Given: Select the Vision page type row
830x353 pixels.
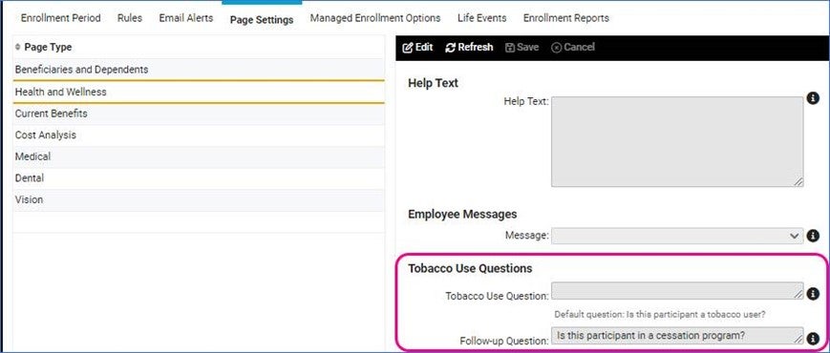Looking at the screenshot, I should pos(199,200).
